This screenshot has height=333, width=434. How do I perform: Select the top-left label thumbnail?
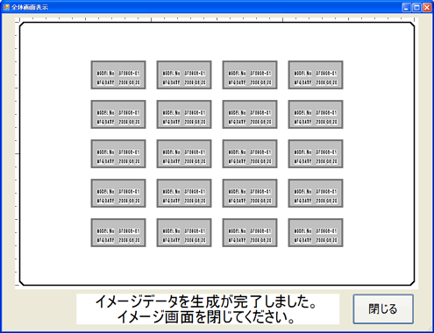coord(118,75)
